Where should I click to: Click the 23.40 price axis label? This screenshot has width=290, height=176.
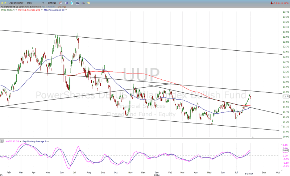(x=286, y=12)
